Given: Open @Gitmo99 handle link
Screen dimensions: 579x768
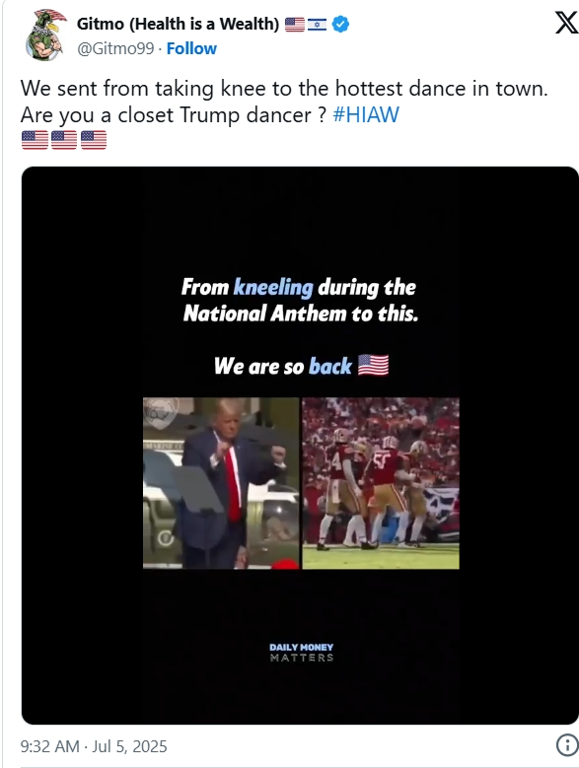Looking at the screenshot, I should coord(115,48).
